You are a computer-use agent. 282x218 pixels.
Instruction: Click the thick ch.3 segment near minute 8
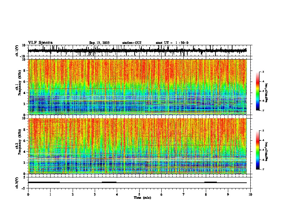pyautogui.click(x=210, y=182)
